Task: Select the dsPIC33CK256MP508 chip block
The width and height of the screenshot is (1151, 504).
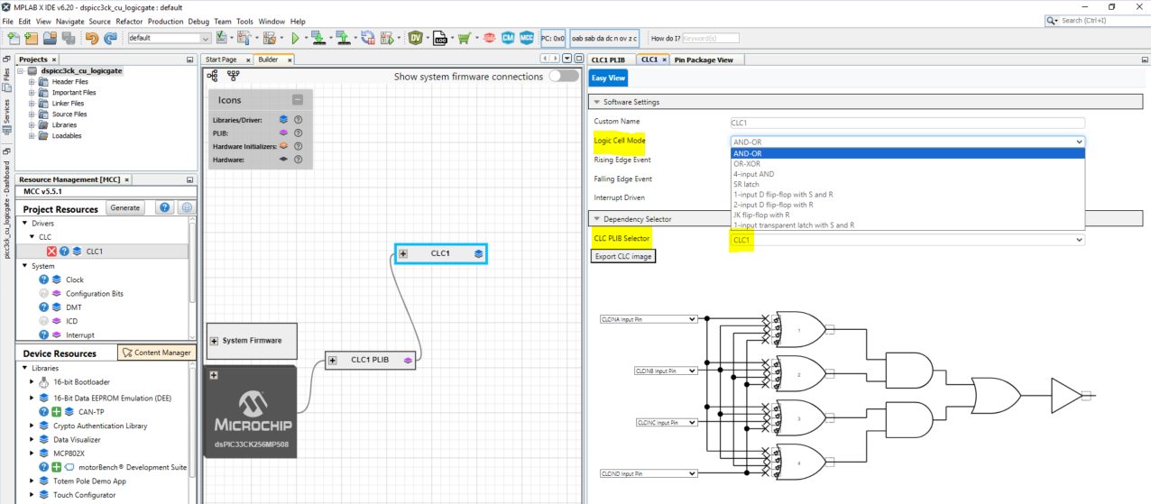Action: (251, 413)
